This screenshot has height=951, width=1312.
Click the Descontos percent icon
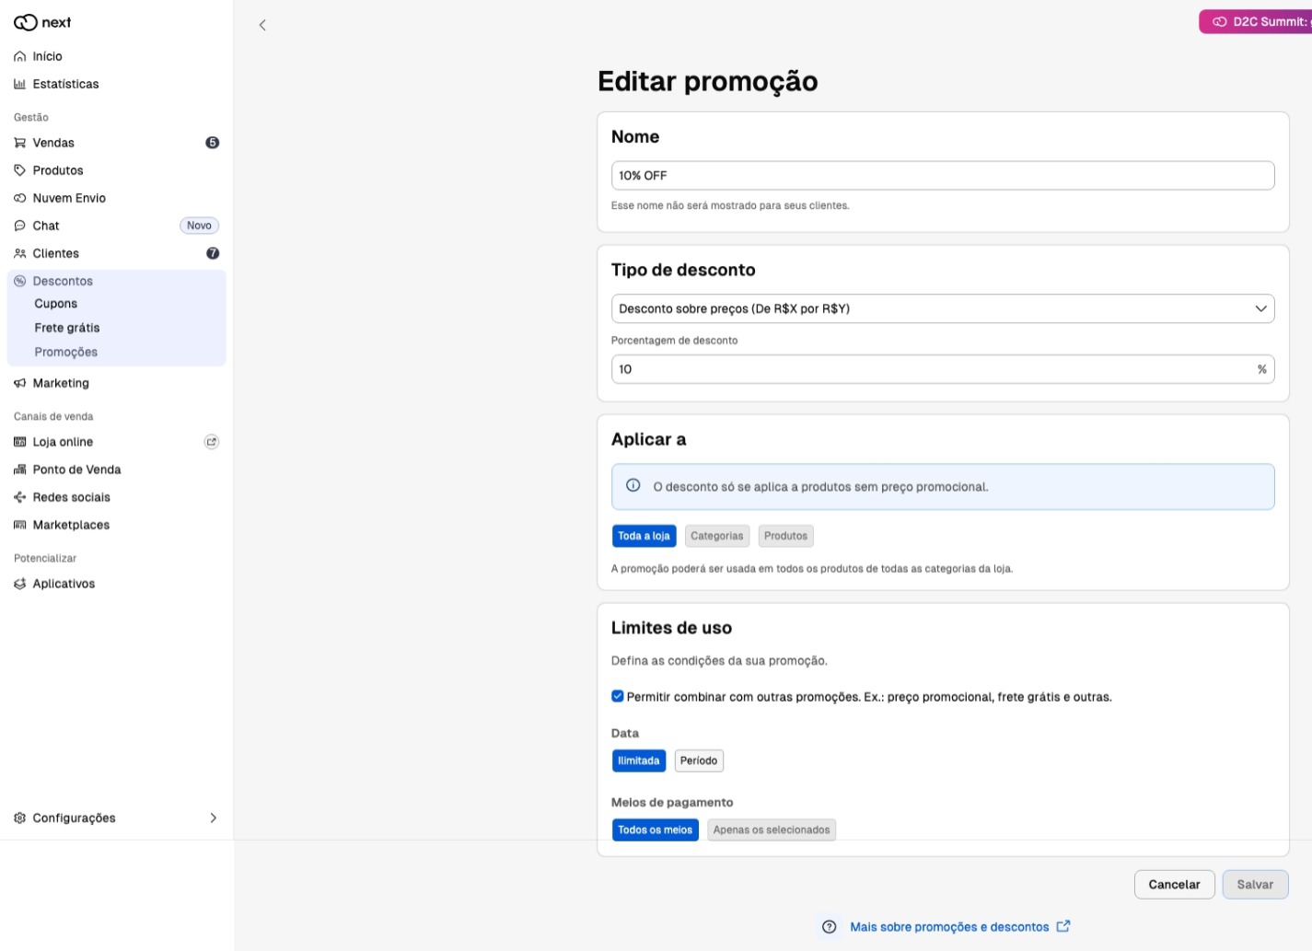[x=20, y=282]
